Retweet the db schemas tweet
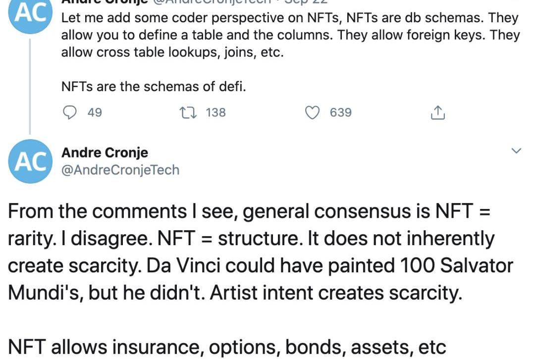This screenshot has width=535, height=359. [188, 112]
